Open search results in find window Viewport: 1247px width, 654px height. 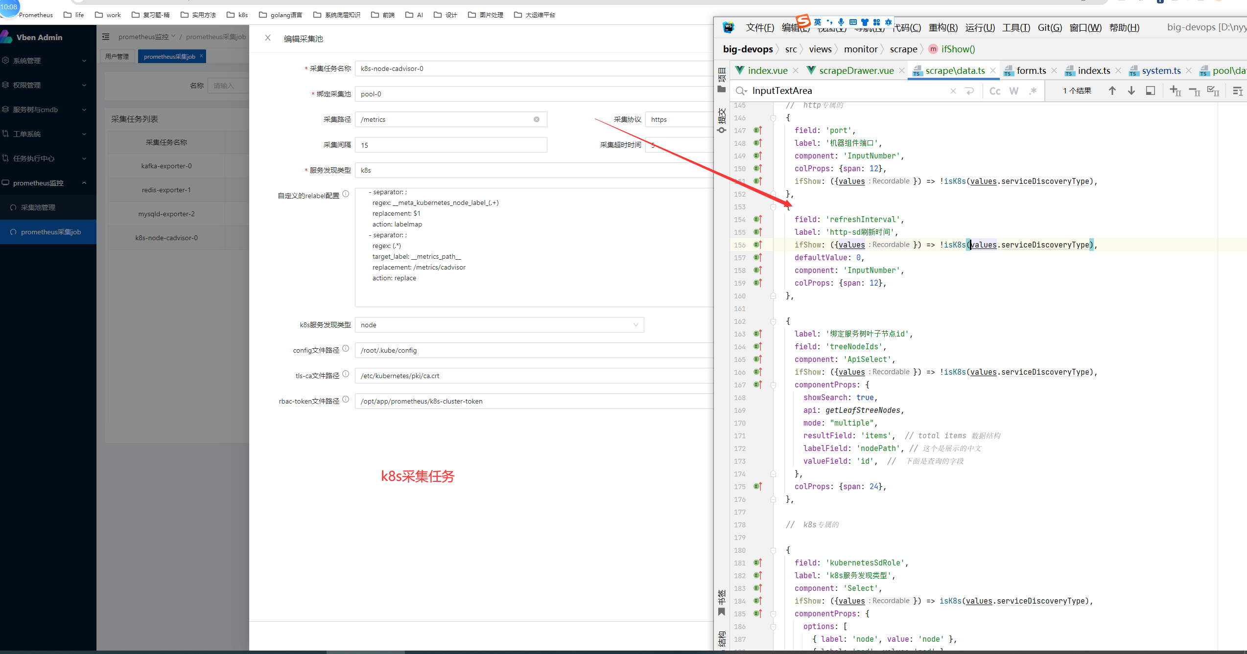pyautogui.click(x=1151, y=91)
